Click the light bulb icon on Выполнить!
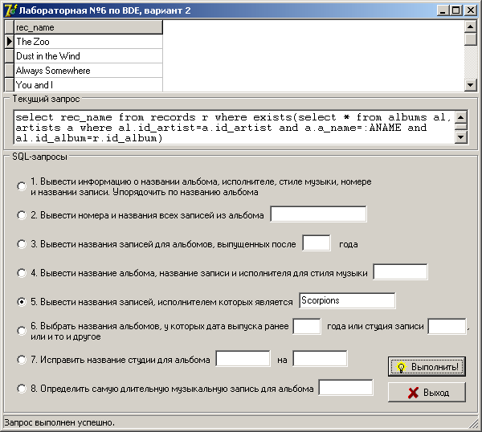This screenshot has width=482, height=432. (401, 367)
